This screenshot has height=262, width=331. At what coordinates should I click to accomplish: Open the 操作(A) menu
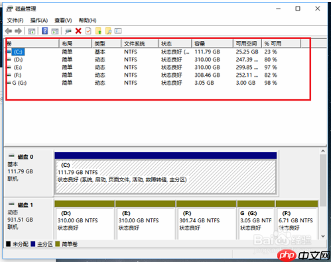pyautogui.click(x=39, y=21)
